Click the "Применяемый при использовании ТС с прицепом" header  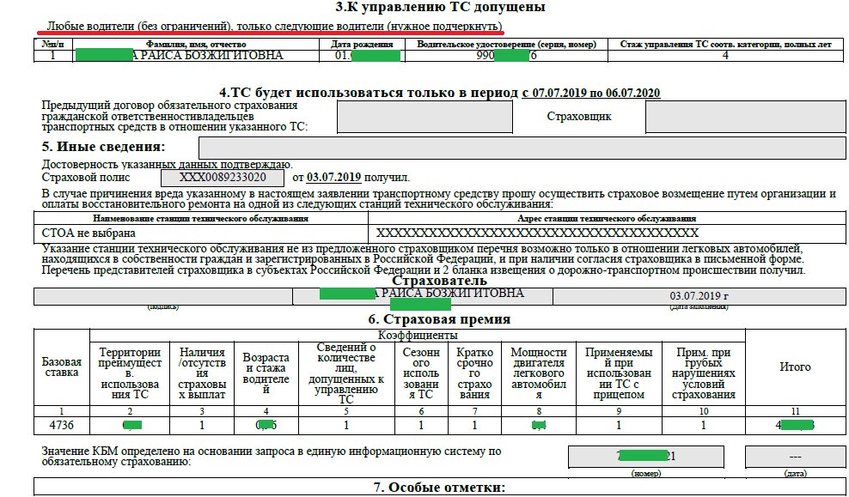[x=619, y=373]
